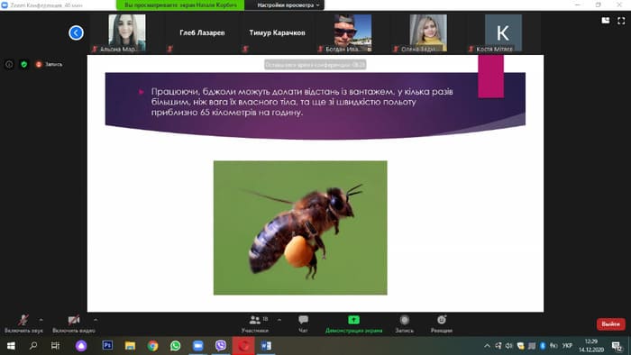The width and height of the screenshot is (631, 355).
Task: Switch gallery view layout icon
Action: (606, 21)
